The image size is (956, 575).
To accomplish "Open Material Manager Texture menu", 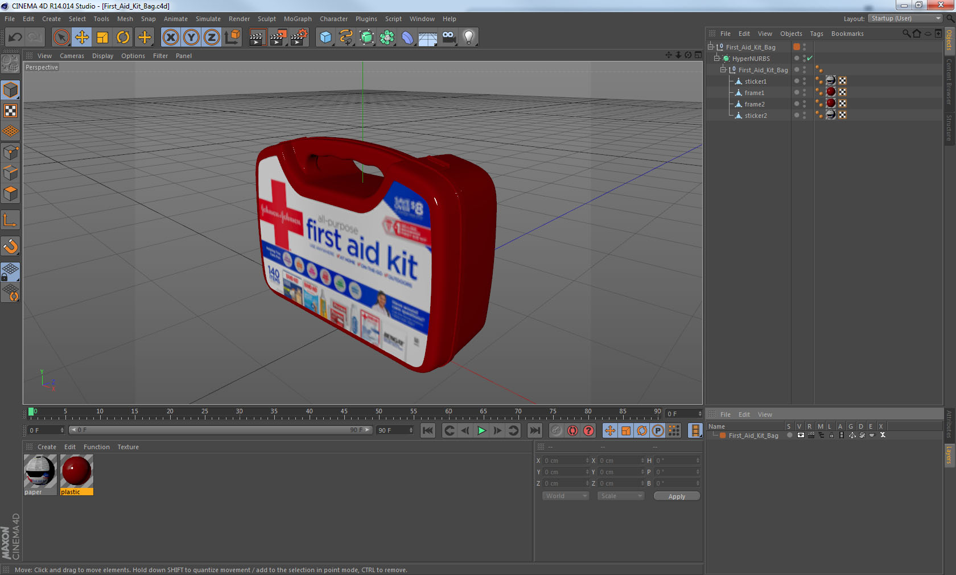I will pos(128,447).
